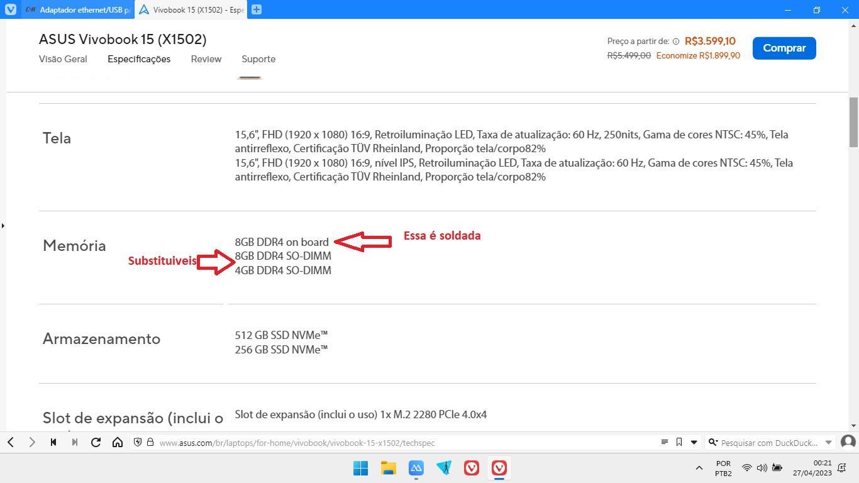Reload the current page
The width and height of the screenshot is (859, 483).
click(96, 442)
